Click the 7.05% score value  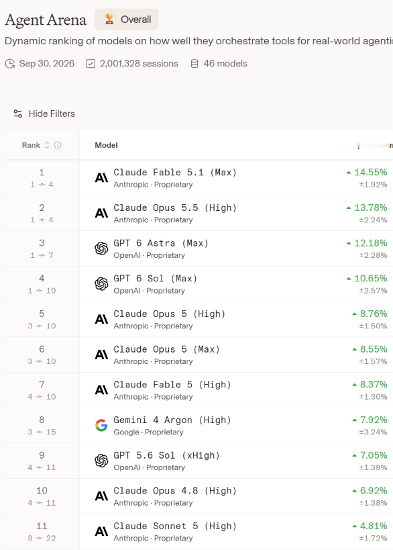pos(374,455)
